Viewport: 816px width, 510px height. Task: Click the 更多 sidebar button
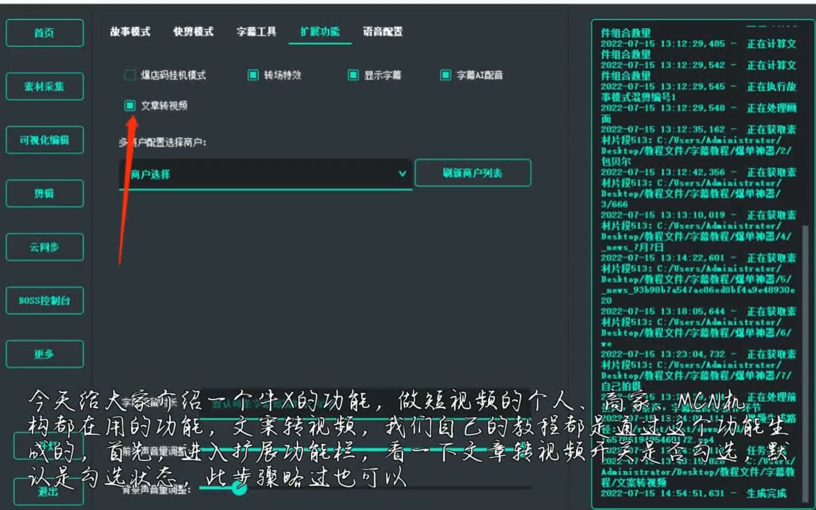tap(44, 354)
